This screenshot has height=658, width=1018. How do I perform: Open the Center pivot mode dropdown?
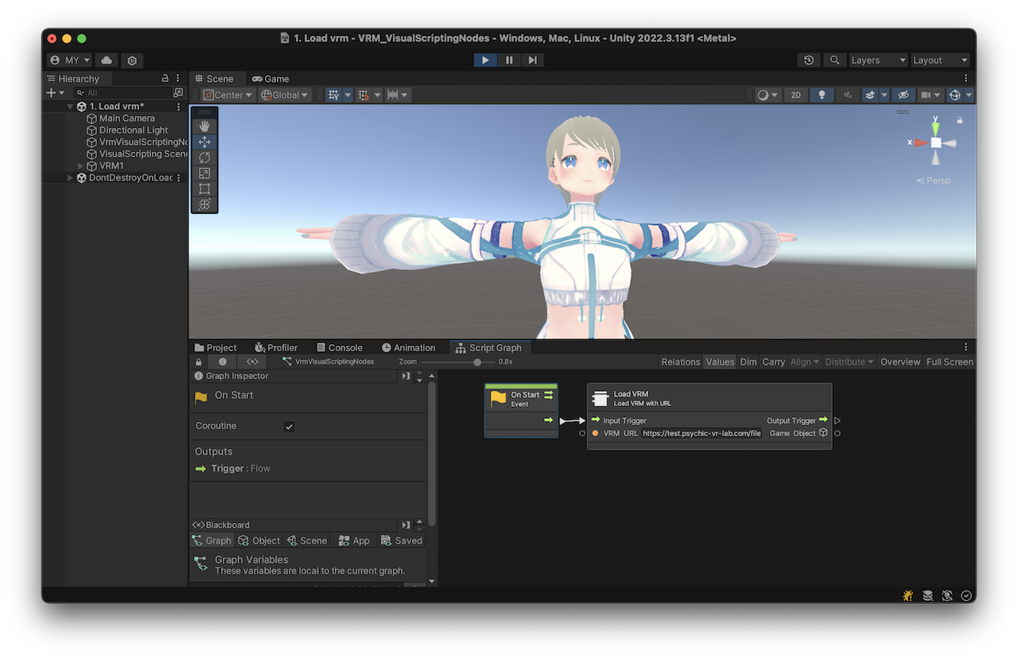(x=227, y=95)
